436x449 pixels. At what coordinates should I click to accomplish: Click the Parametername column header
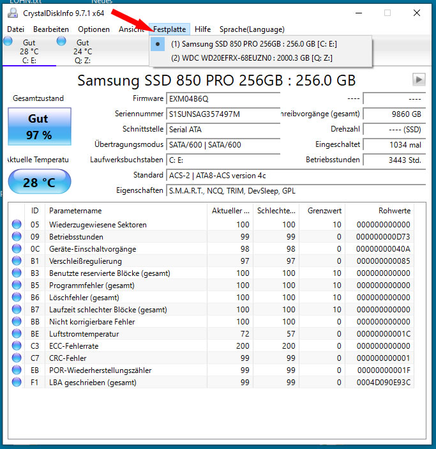pyautogui.click(x=75, y=211)
